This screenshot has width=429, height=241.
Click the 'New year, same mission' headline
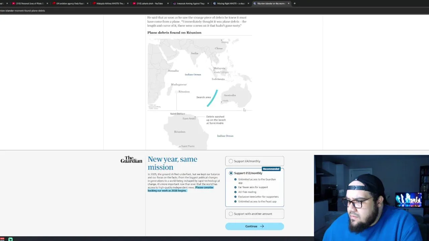tap(172, 163)
